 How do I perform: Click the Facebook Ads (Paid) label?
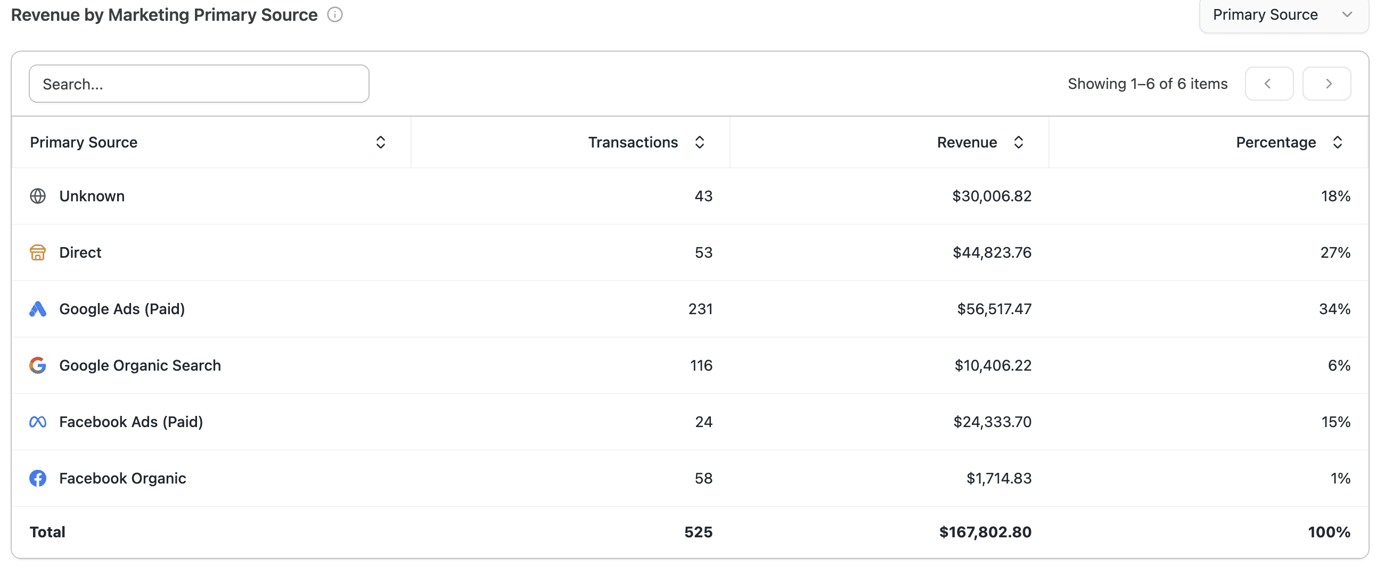tap(131, 422)
